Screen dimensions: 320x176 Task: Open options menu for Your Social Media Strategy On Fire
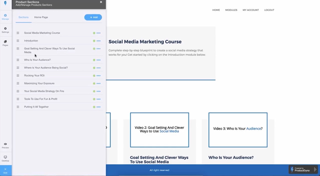pyautogui.click(x=98, y=91)
